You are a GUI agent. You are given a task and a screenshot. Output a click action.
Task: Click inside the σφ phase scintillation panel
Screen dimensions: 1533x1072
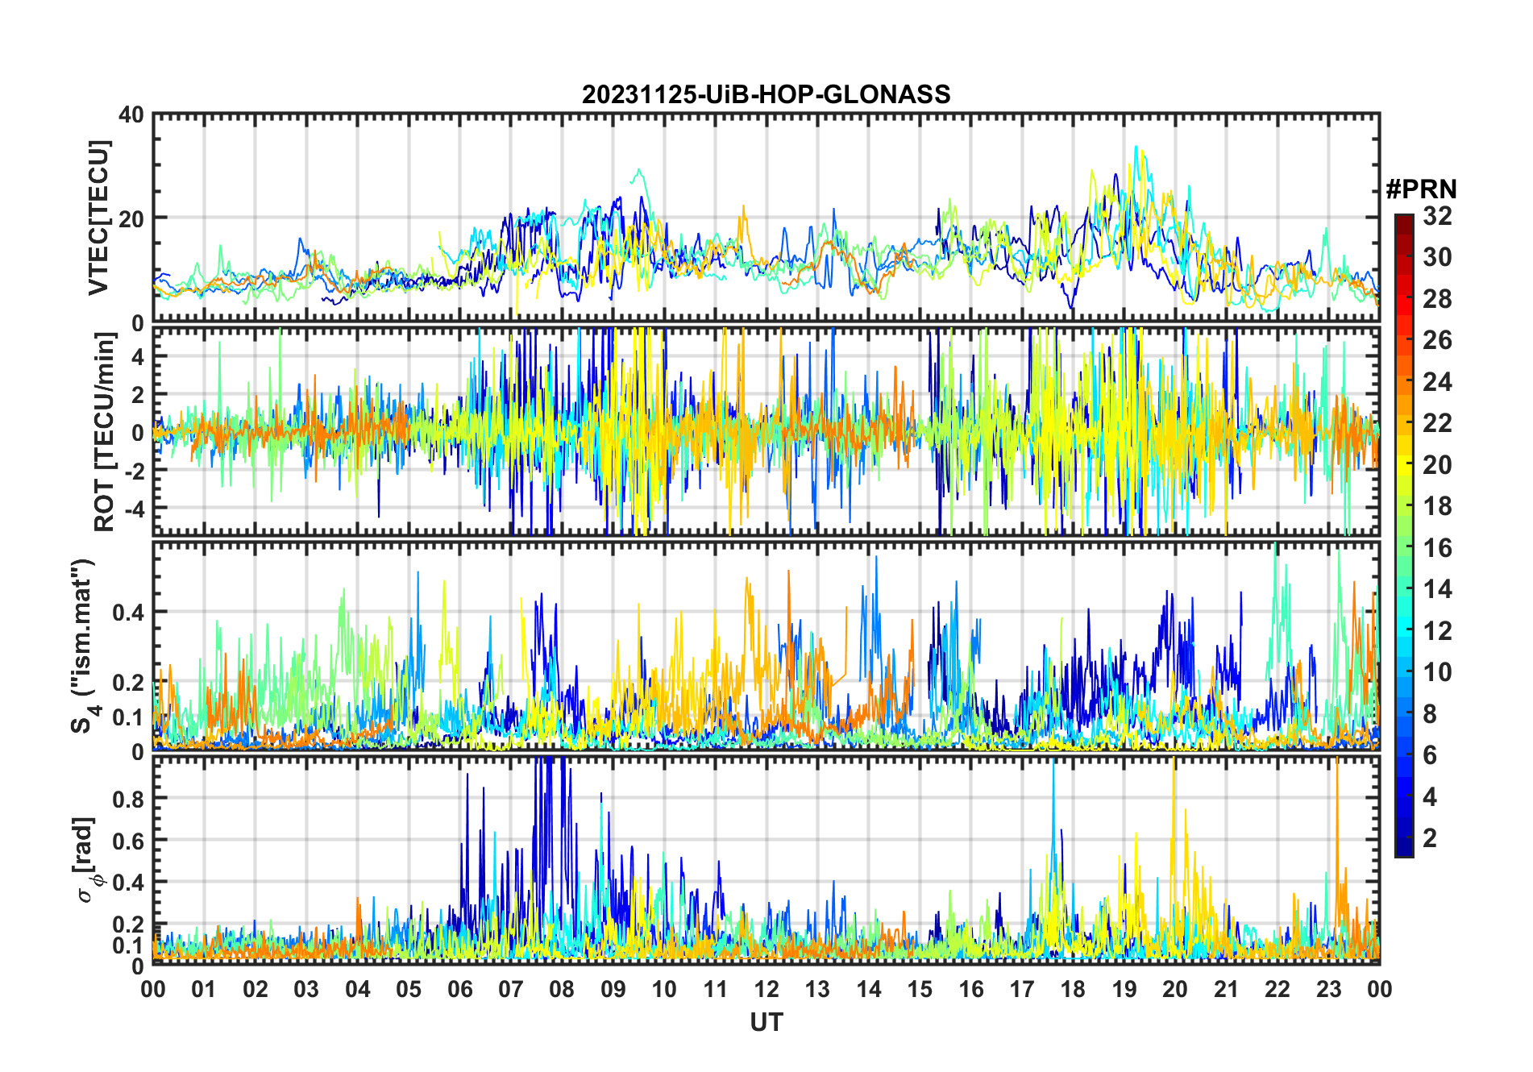point(766,860)
